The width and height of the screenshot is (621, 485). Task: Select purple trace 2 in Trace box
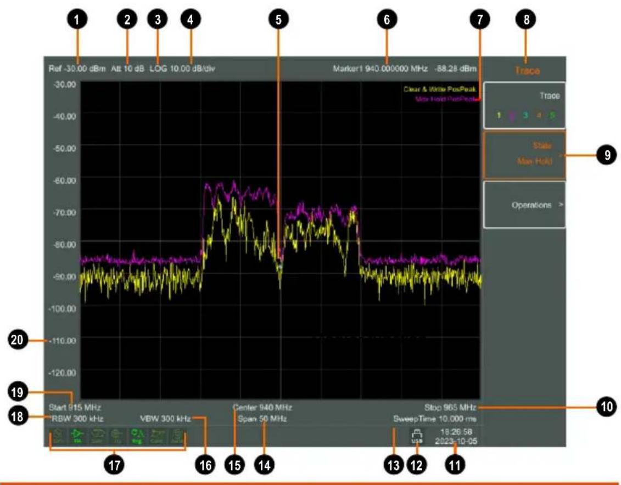pos(512,116)
